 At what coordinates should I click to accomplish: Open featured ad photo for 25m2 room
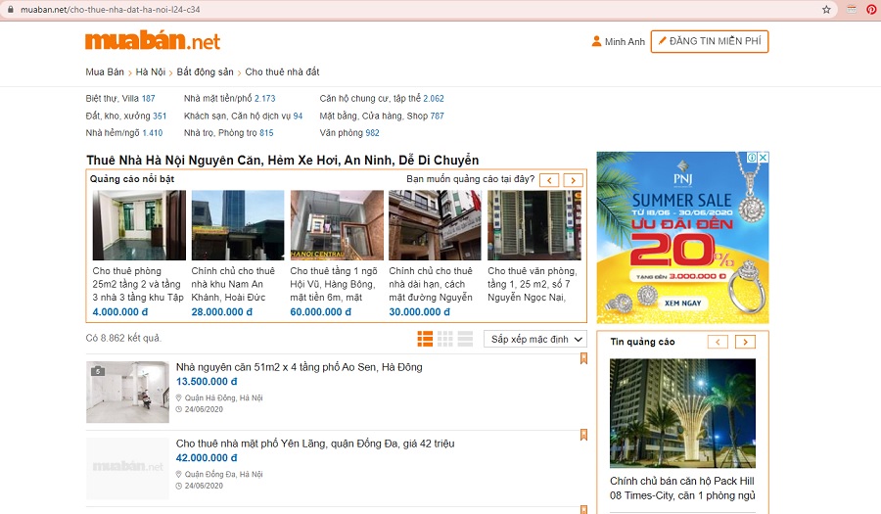[139, 225]
